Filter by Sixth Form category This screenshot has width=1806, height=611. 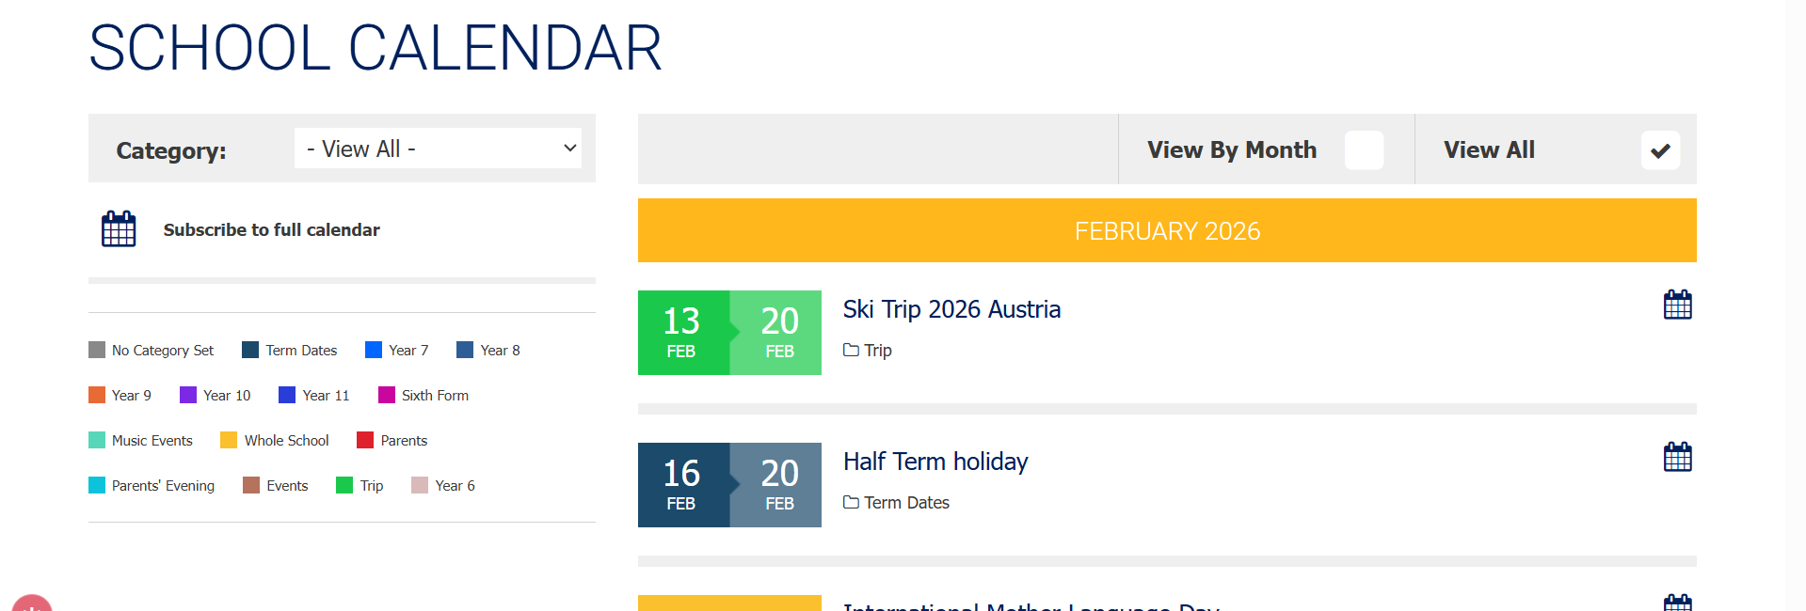(434, 396)
